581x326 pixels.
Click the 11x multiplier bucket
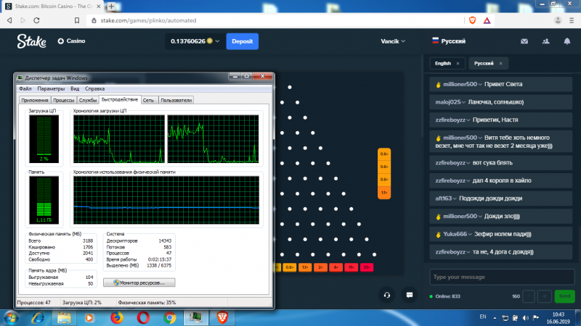tap(351, 267)
